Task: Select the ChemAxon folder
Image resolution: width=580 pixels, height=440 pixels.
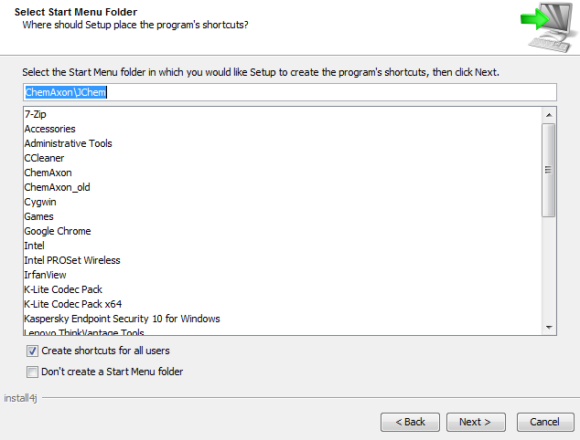Action: [48, 173]
